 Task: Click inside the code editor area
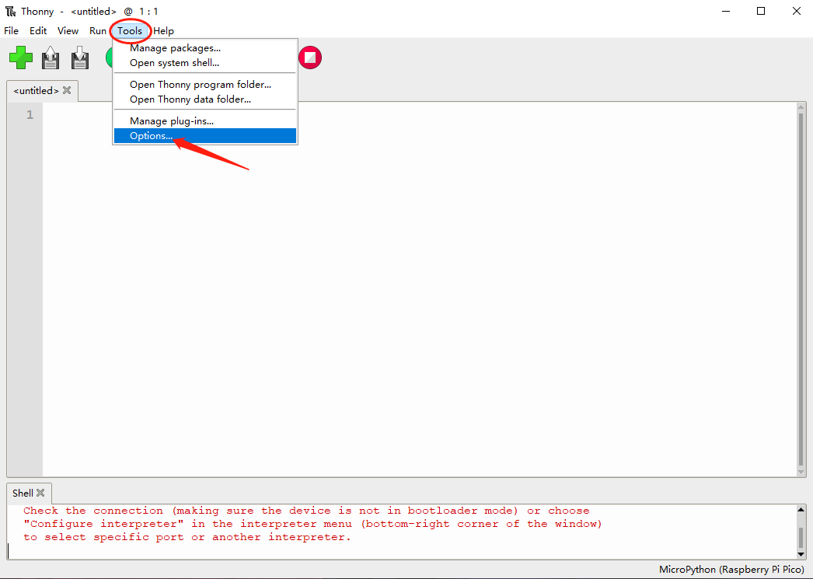420,289
